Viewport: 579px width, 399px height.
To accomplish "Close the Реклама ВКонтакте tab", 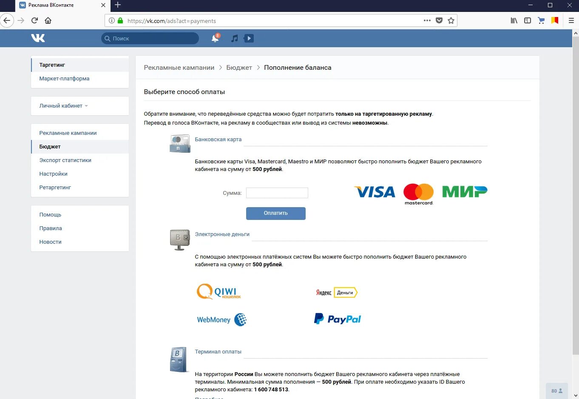I will click(103, 5).
